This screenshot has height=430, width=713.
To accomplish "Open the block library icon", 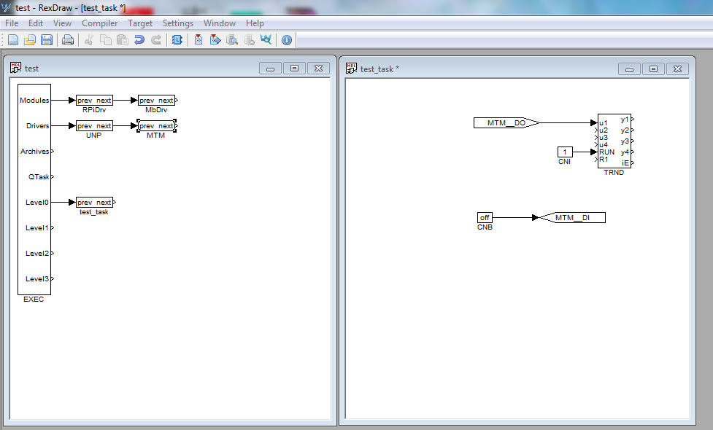I will point(177,40).
